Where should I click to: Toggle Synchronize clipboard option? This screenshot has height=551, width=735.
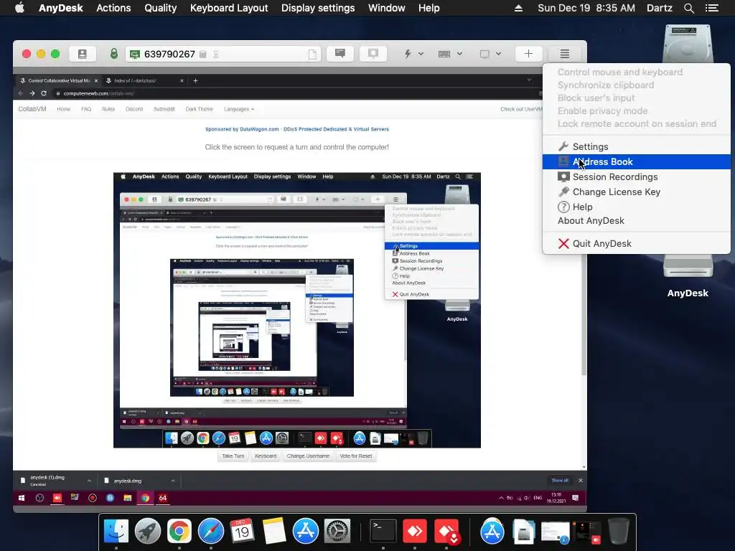[606, 85]
